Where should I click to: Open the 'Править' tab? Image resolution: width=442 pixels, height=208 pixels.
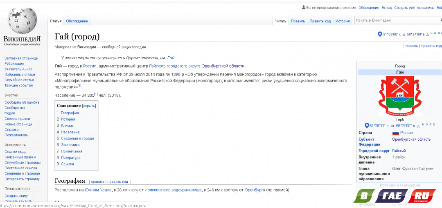[x=298, y=21]
